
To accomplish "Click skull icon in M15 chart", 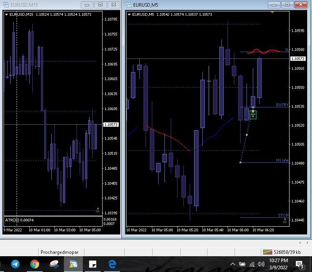I will coord(98,210).
